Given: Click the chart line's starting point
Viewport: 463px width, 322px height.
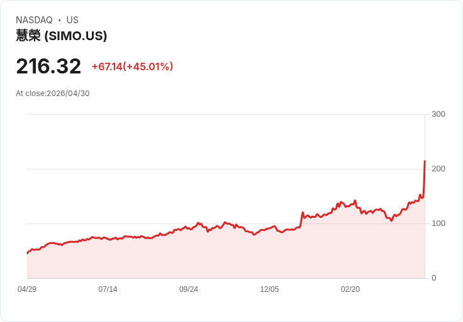Looking at the screenshot, I should tap(28, 253).
